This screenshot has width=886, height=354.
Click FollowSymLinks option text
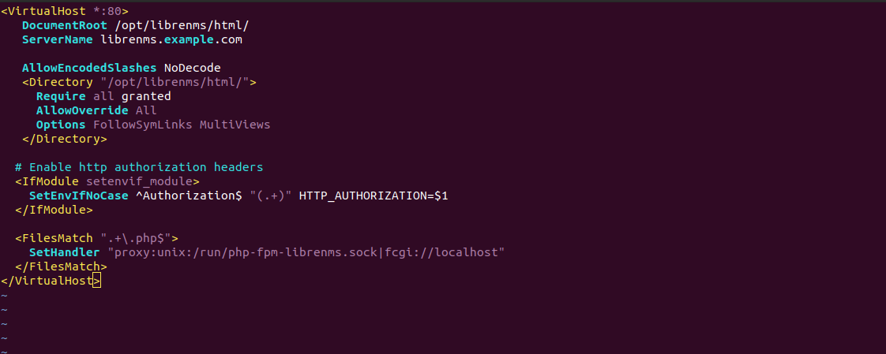point(142,125)
